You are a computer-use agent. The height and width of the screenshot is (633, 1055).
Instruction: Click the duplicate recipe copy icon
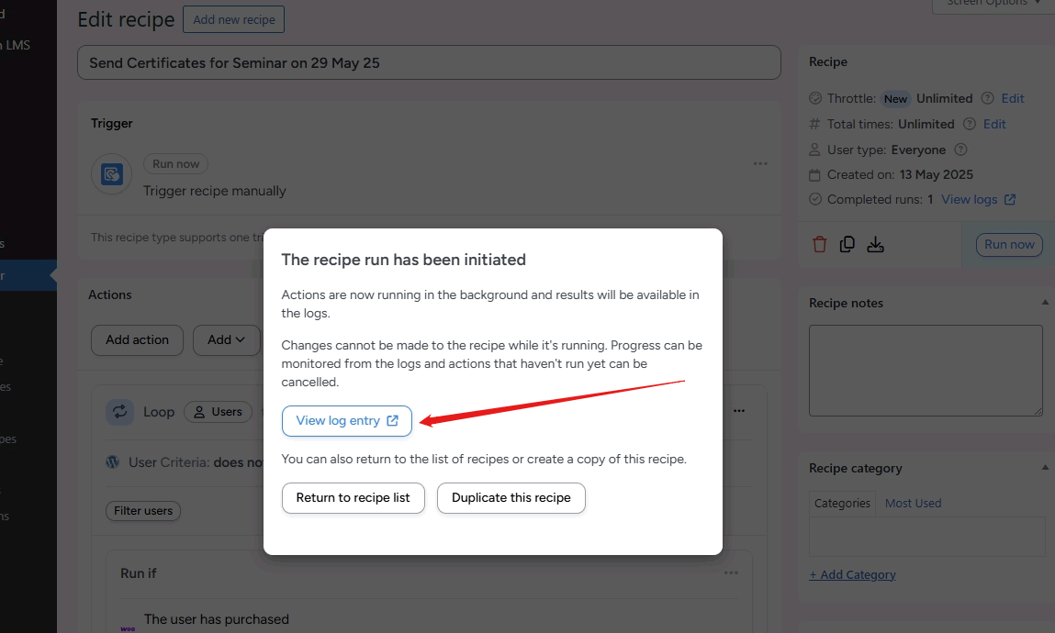coord(847,245)
